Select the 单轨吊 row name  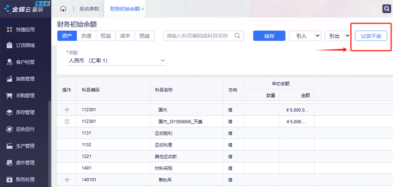(x=165, y=180)
